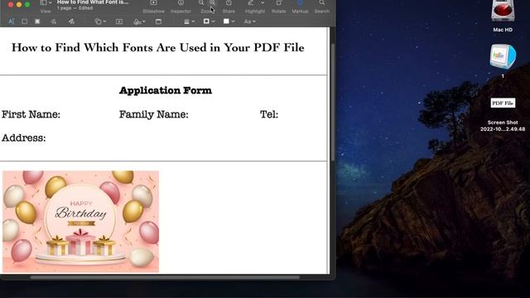Click the green fullscreen window button
The image size is (530, 298).
[x=27, y=4]
